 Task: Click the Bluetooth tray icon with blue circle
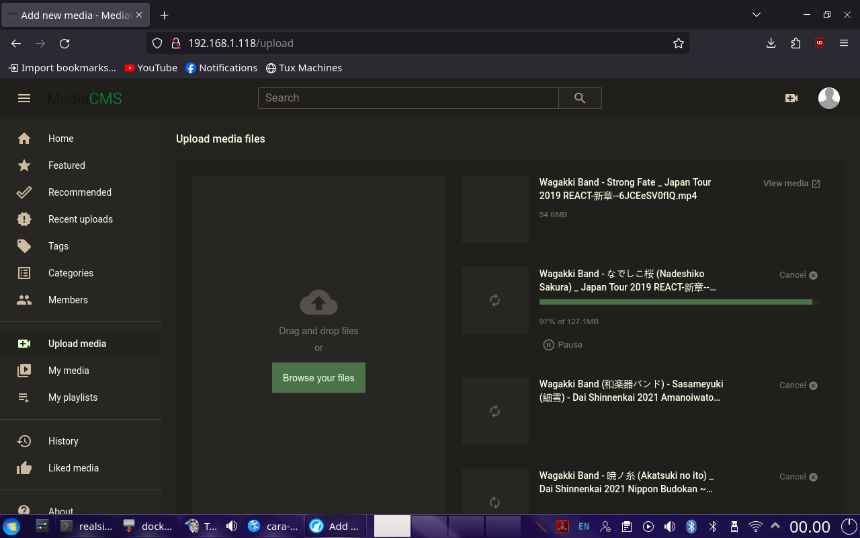point(691,527)
